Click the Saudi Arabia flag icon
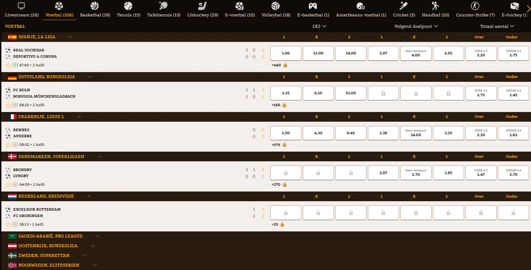This screenshot has height=270, width=531. coord(12,236)
